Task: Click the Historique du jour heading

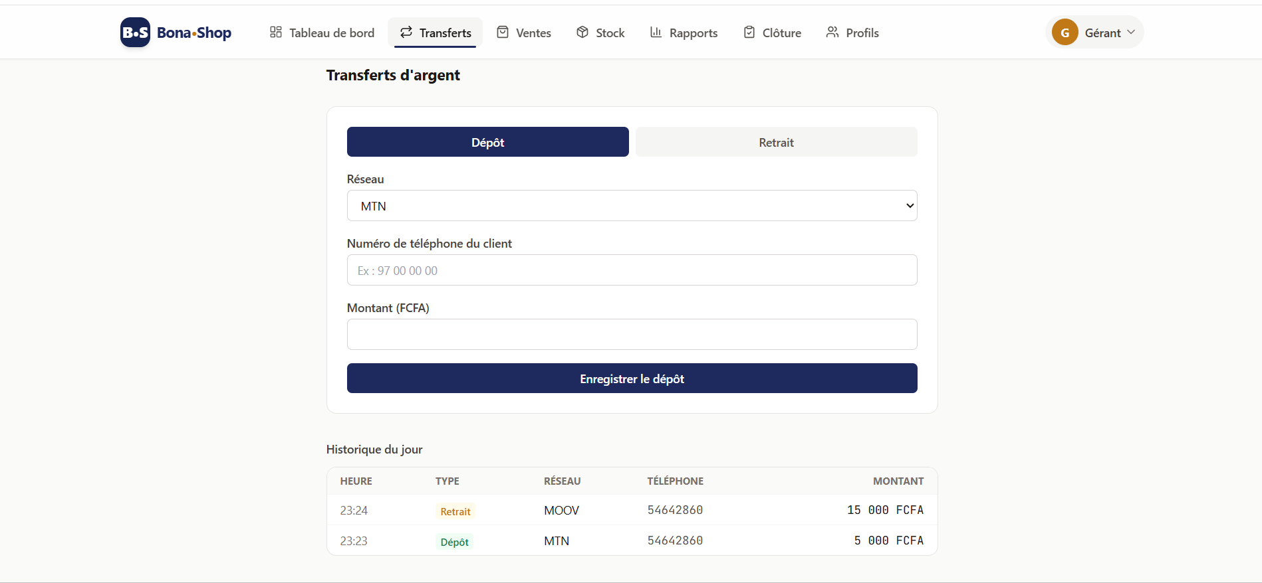Action: (374, 450)
